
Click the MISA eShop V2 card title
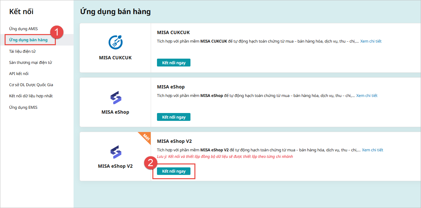[174, 141]
